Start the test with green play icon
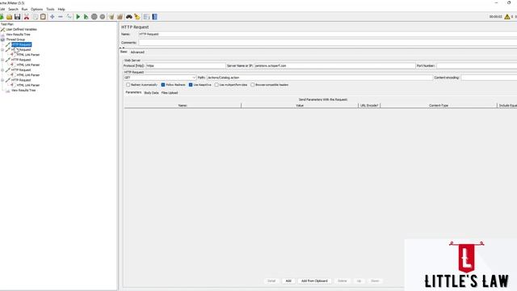 click(78, 17)
